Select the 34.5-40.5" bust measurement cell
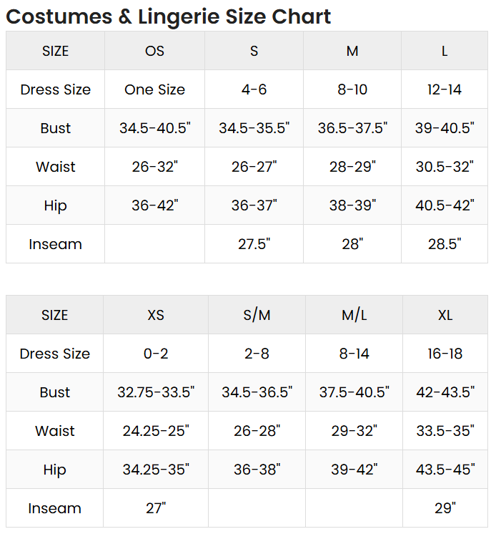 pyautogui.click(x=155, y=128)
